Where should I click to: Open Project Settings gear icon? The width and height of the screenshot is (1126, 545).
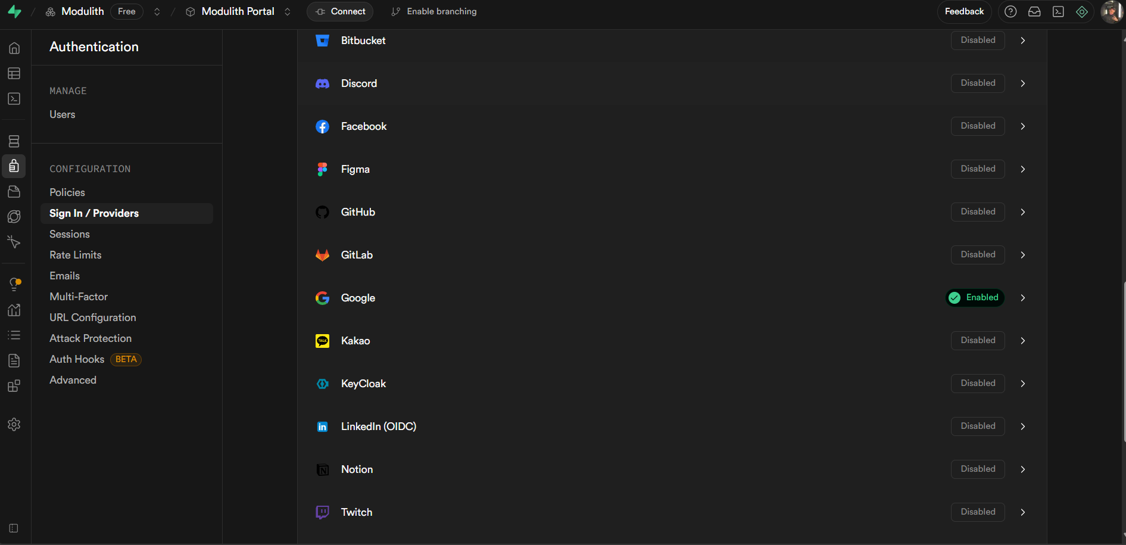tap(14, 424)
